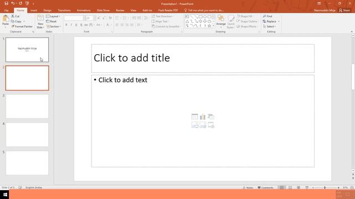Screen dimensions: 355x199
Task: Open the Replace dropdown arrow
Action: (278, 22)
